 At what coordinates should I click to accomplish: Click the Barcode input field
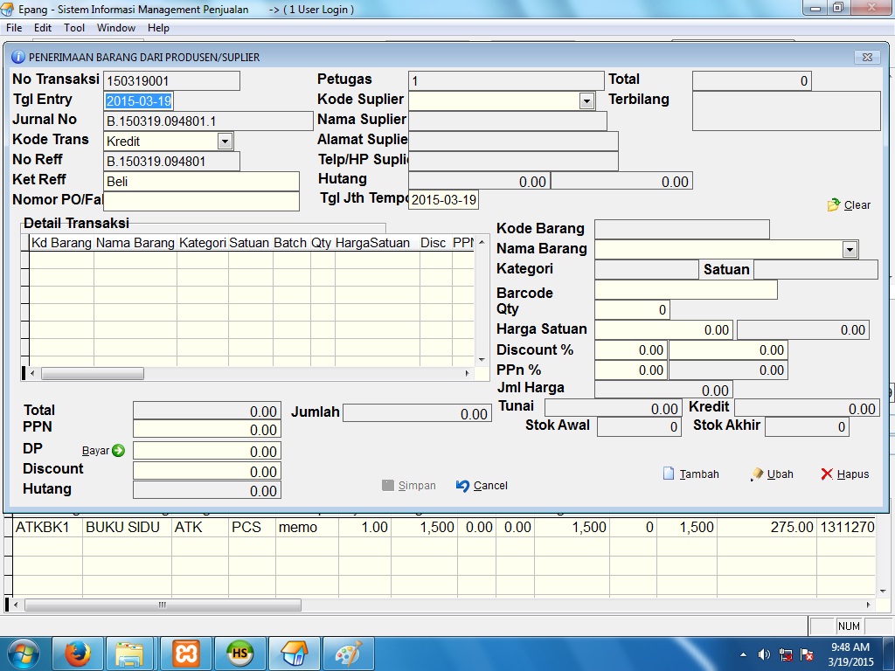click(x=685, y=290)
